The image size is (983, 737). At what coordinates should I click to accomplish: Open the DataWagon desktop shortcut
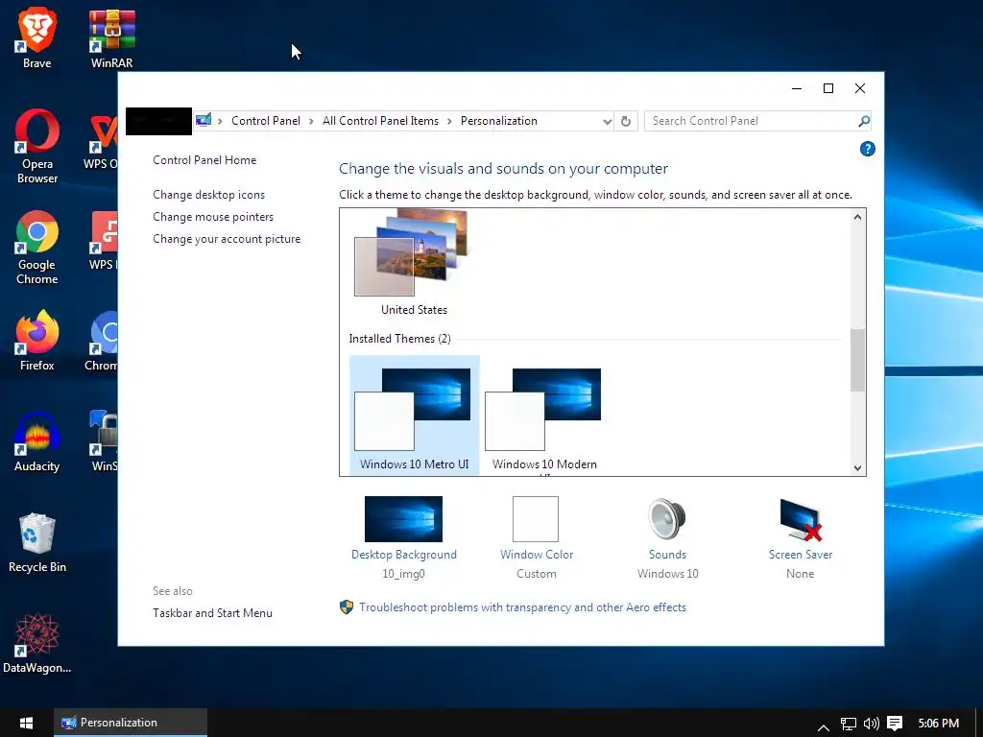pos(37,644)
